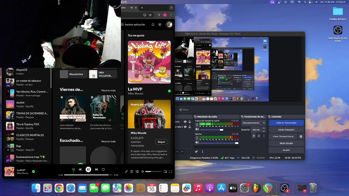Follow Miky Woodz with Seguir button
This screenshot has height=196, width=349.
click(x=161, y=142)
